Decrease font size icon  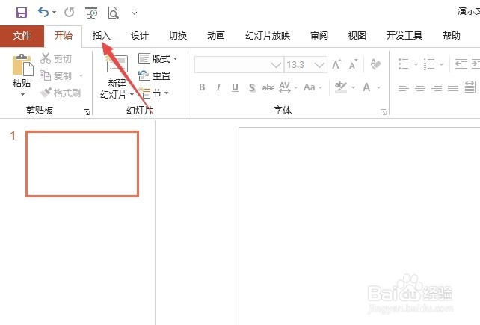coord(353,64)
